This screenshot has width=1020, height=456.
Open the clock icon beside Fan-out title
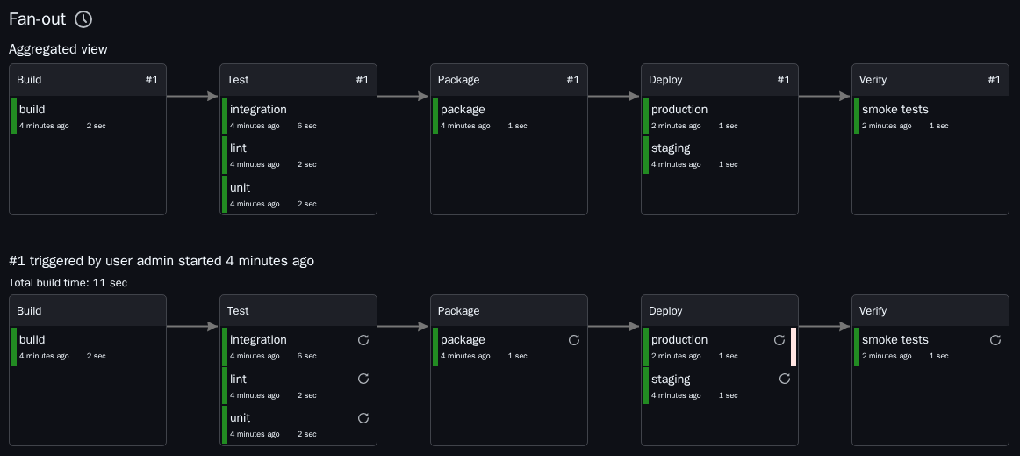tap(83, 19)
